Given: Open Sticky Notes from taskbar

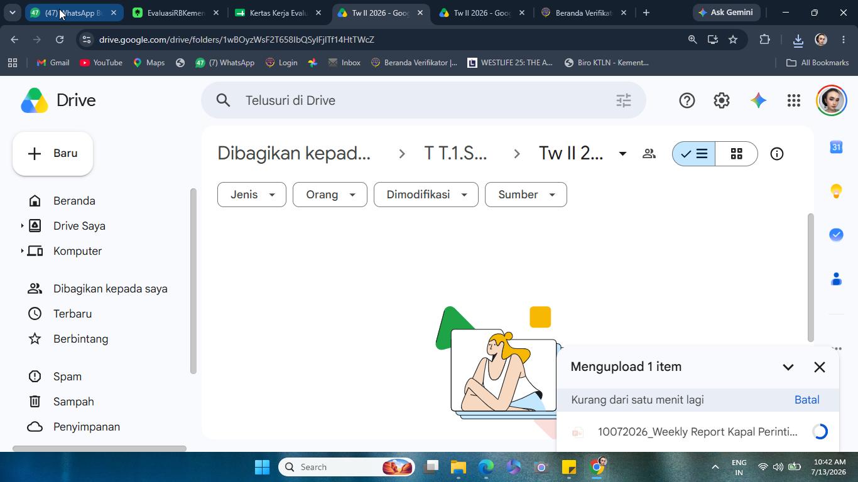Looking at the screenshot, I should click(569, 467).
